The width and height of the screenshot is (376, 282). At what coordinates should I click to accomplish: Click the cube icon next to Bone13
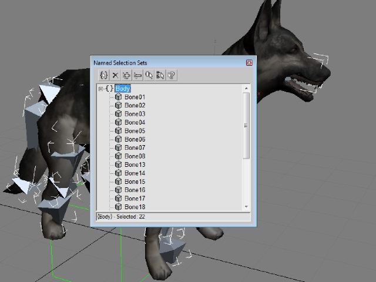pos(118,164)
